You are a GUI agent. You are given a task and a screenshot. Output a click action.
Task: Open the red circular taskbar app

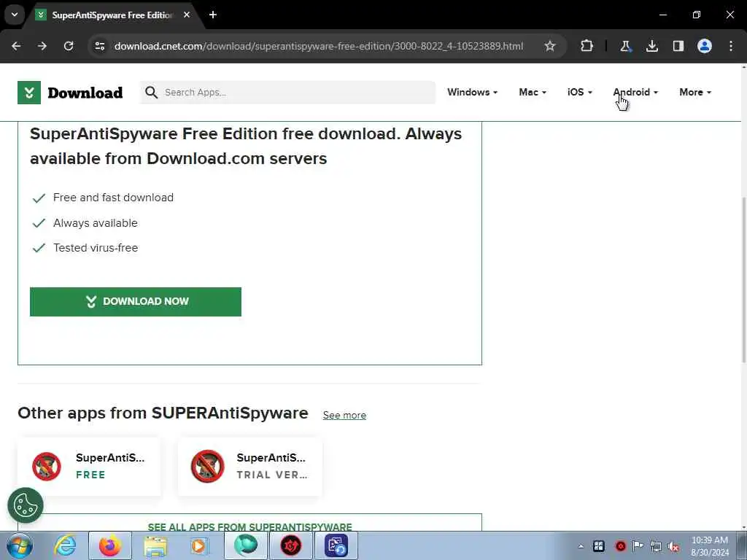coord(291,545)
